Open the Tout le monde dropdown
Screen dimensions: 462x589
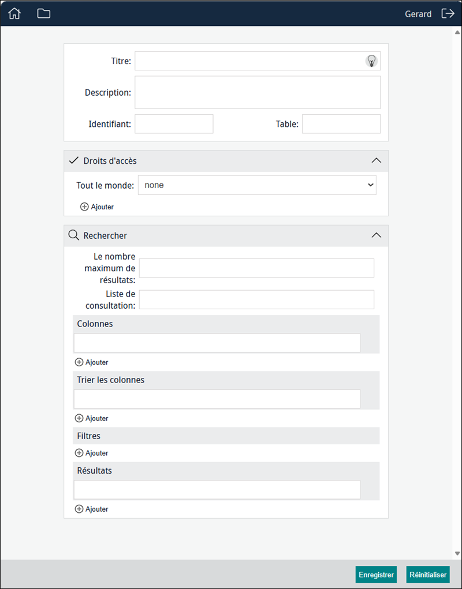[x=257, y=185]
